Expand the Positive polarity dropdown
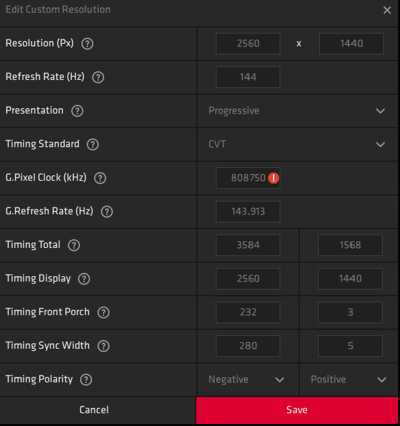The width and height of the screenshot is (400, 426). [349, 380]
